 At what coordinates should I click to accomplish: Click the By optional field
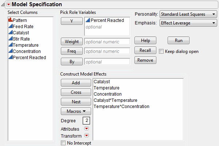pyautogui.click(x=107, y=62)
